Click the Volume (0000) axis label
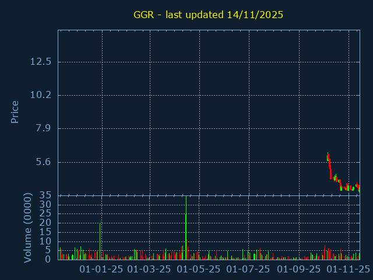Image resolution: width=373 pixels, height=280 pixels. click(27, 228)
